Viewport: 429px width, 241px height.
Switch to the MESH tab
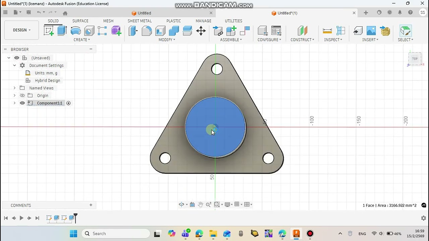108,21
